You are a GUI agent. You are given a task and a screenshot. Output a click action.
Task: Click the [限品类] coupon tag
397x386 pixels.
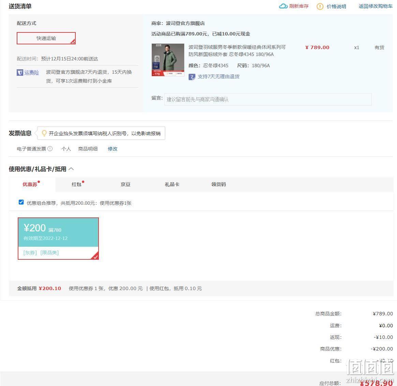(x=50, y=253)
